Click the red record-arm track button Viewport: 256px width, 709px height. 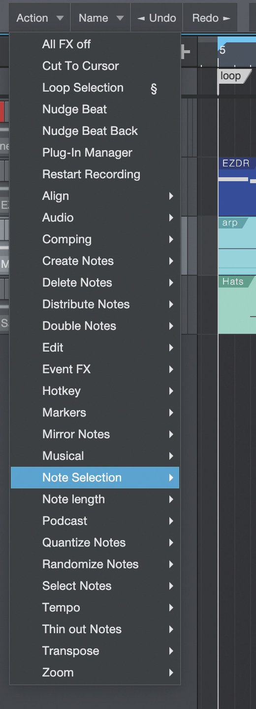click(2, 111)
